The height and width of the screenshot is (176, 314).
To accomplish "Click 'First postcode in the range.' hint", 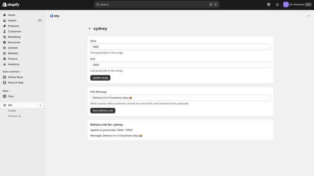I will pyautogui.click(x=107, y=53).
